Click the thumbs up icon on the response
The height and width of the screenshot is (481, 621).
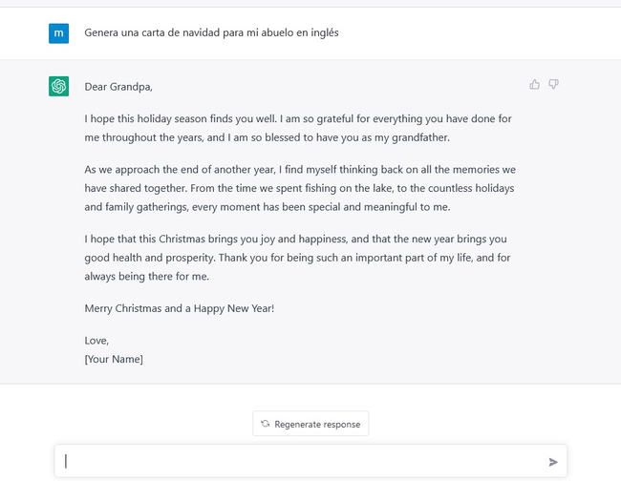(534, 84)
